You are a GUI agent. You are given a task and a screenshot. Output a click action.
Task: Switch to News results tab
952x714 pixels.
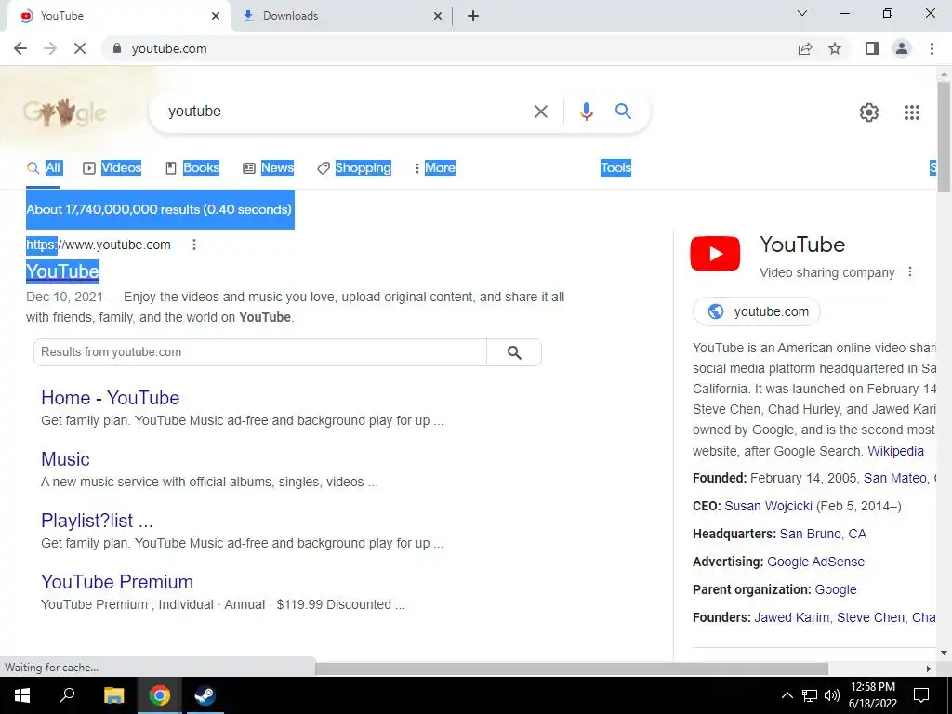(269, 168)
